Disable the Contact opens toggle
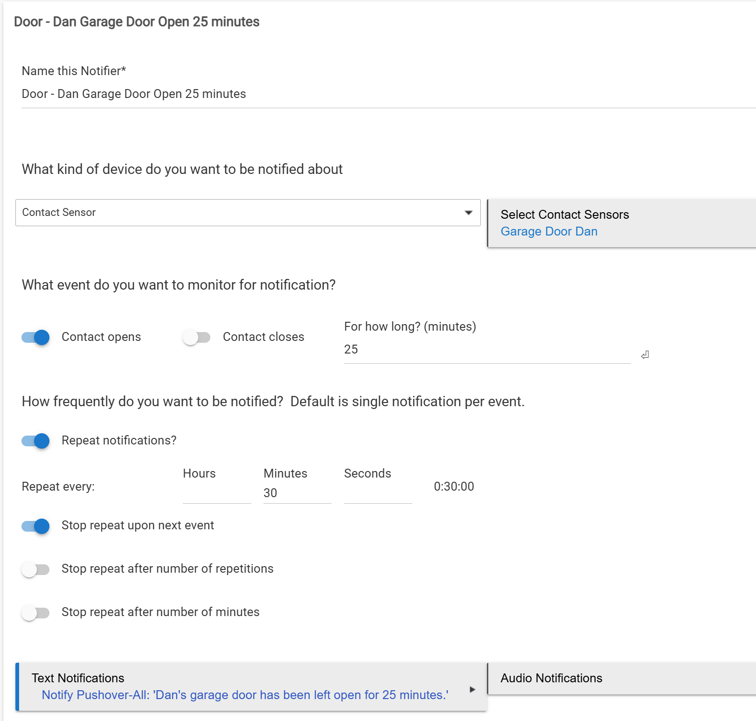Image resolution: width=756 pixels, height=721 pixels. pos(36,337)
